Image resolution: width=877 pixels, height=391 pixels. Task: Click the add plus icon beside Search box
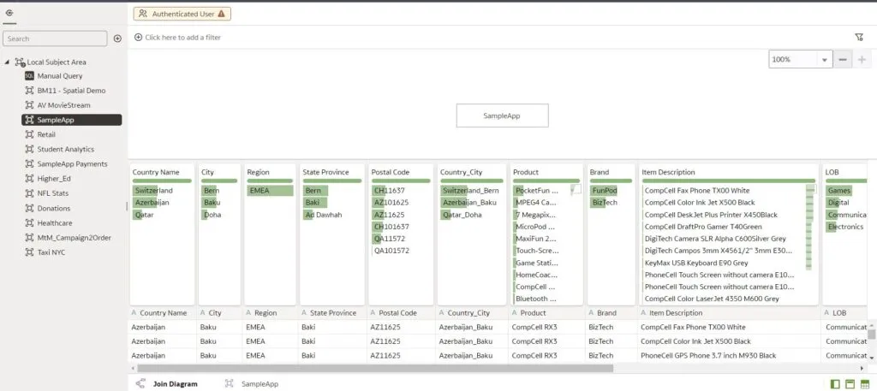(x=117, y=39)
